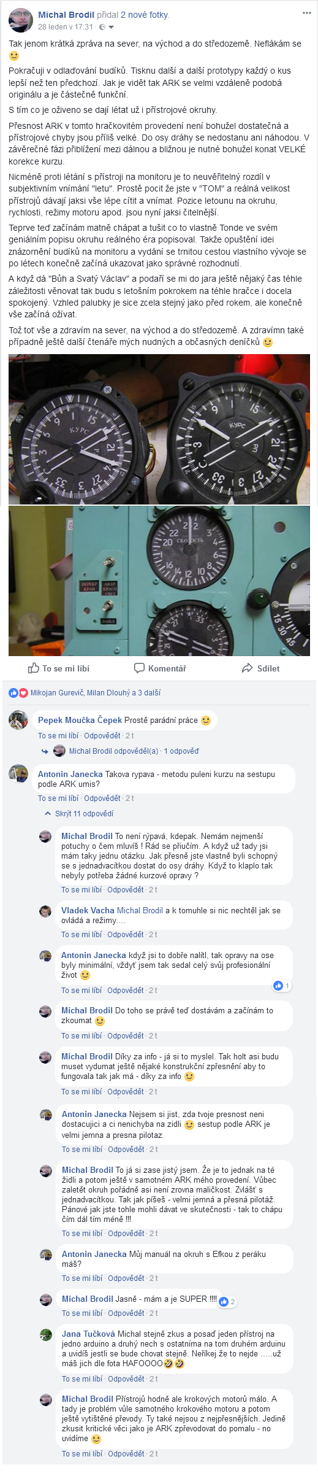Open the 28 leden v 17:31 timestamp
318x1473 pixels.
[x=66, y=27]
